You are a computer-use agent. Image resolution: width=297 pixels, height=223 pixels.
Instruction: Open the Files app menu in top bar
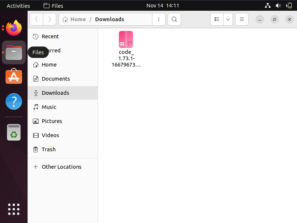(x=53, y=6)
